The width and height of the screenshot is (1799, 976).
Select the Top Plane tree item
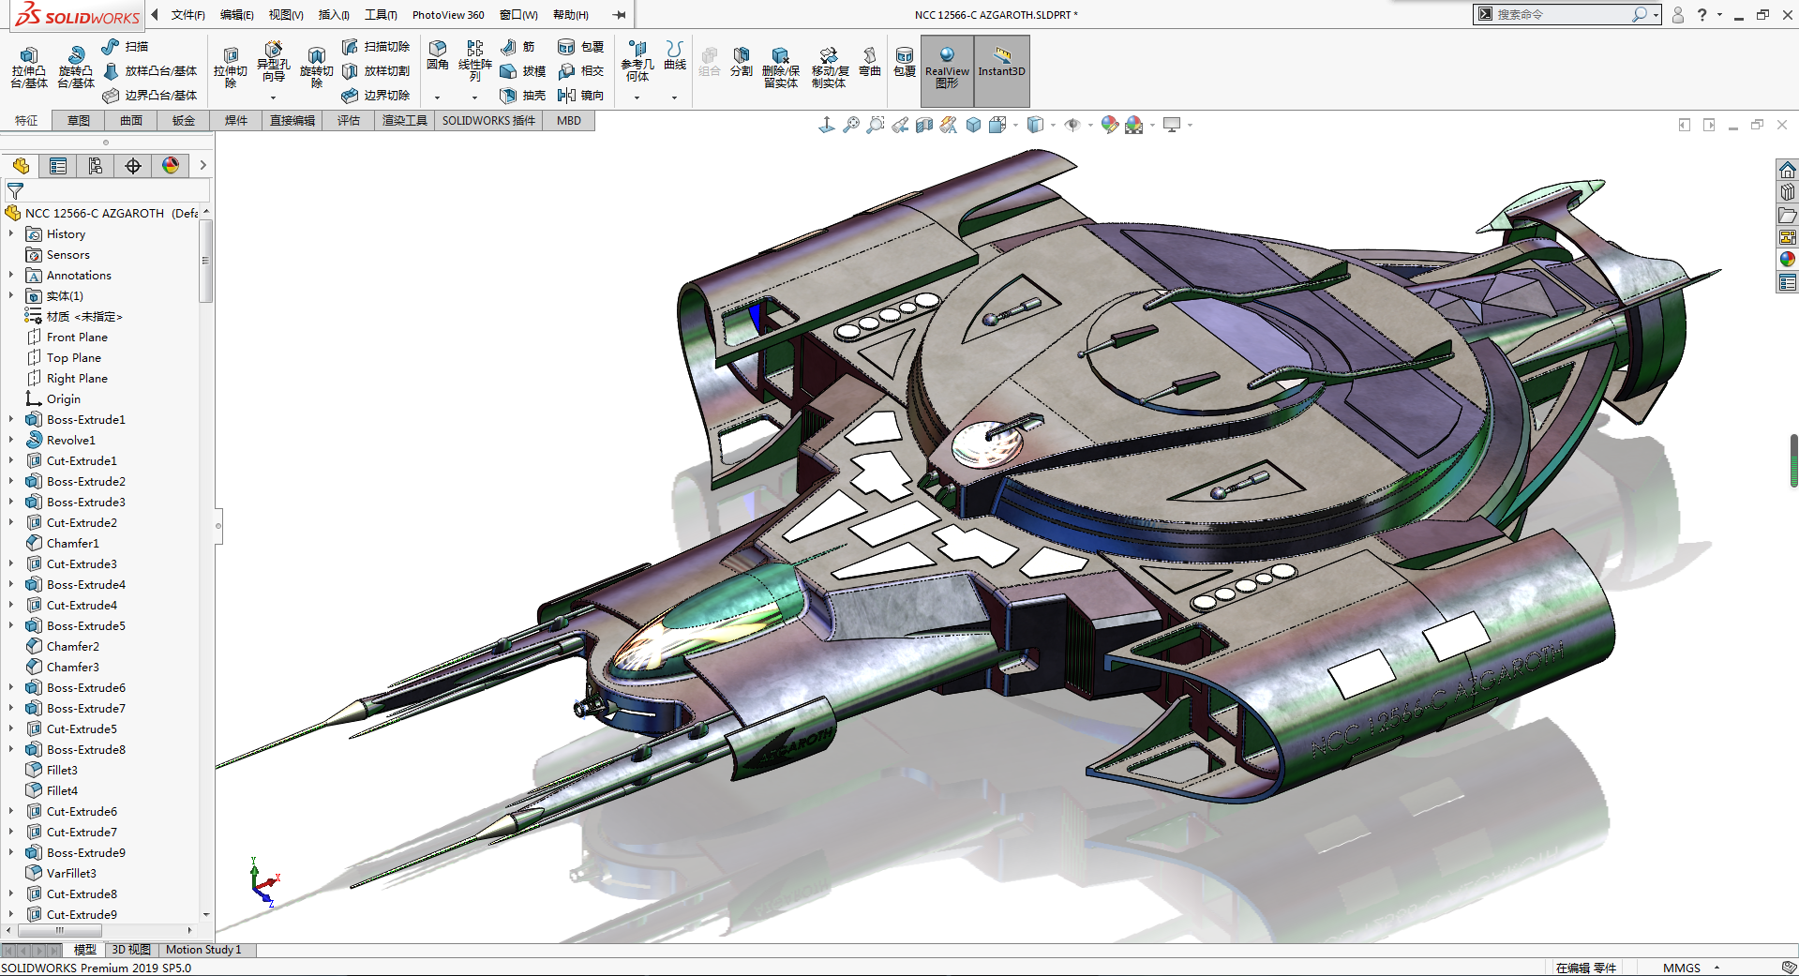click(x=73, y=358)
